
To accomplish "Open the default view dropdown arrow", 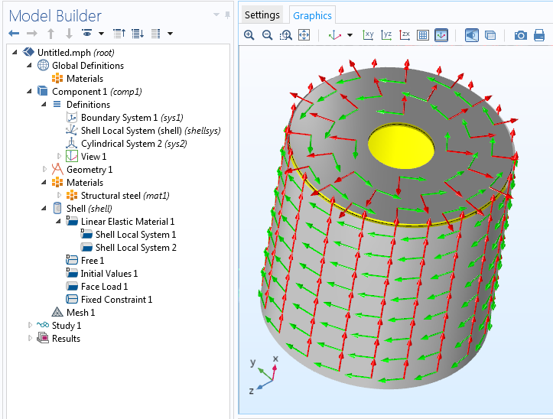I will tap(350, 35).
